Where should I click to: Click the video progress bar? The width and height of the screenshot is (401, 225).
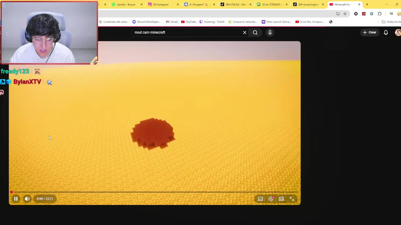click(154, 192)
